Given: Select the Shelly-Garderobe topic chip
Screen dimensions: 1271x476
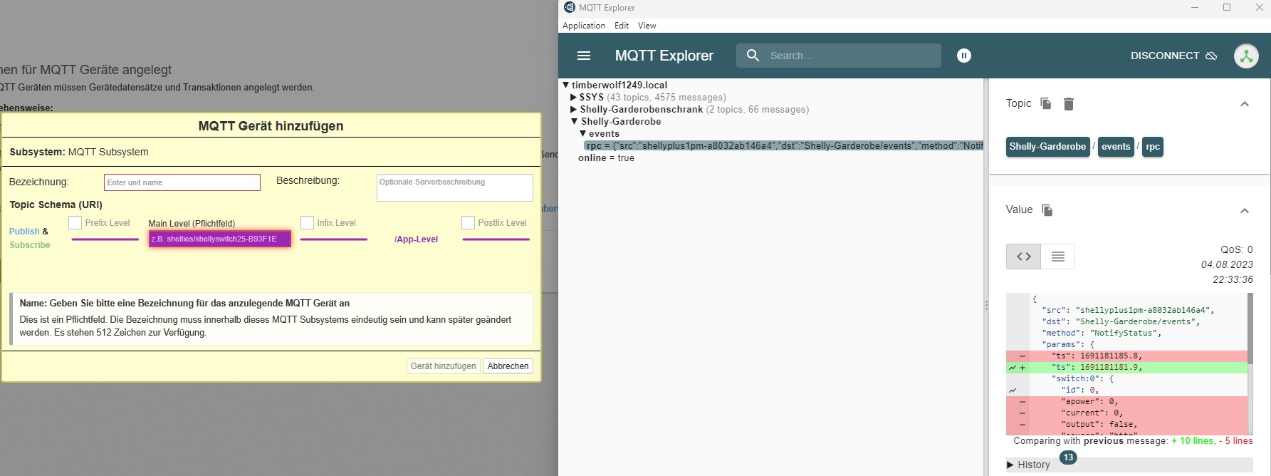Looking at the screenshot, I should [x=1047, y=147].
